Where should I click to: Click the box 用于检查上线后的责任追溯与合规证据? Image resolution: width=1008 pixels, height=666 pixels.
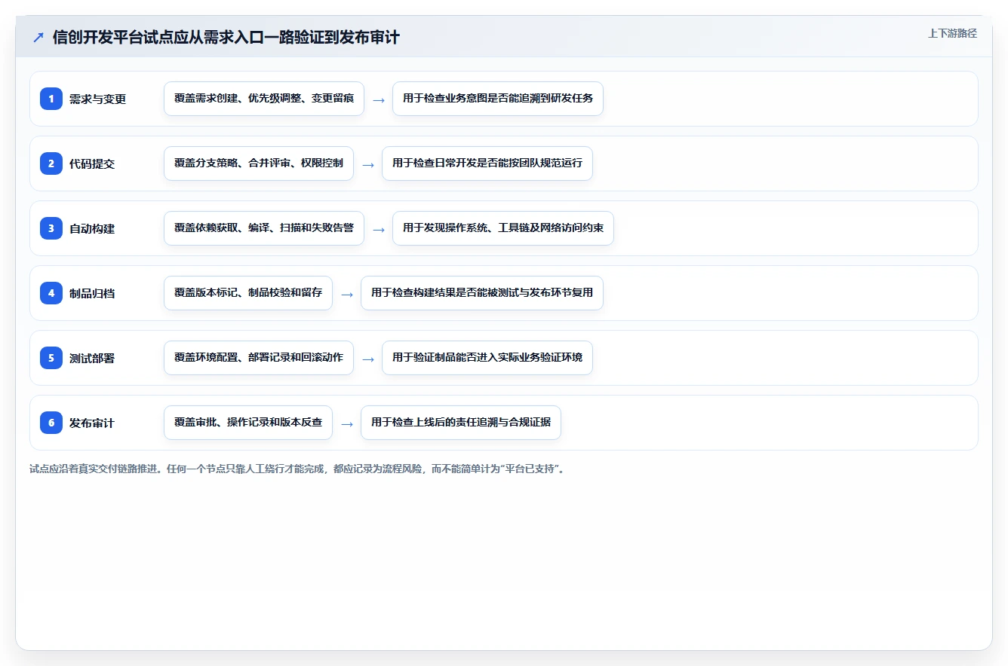(461, 423)
